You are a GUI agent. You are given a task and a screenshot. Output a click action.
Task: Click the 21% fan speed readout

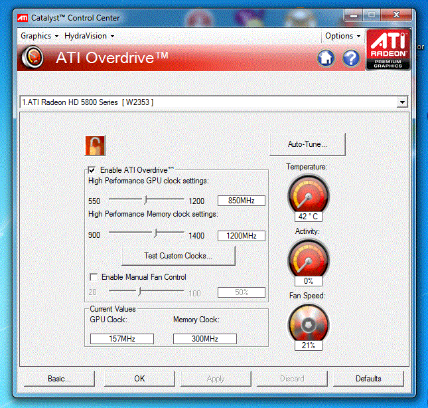309,346
